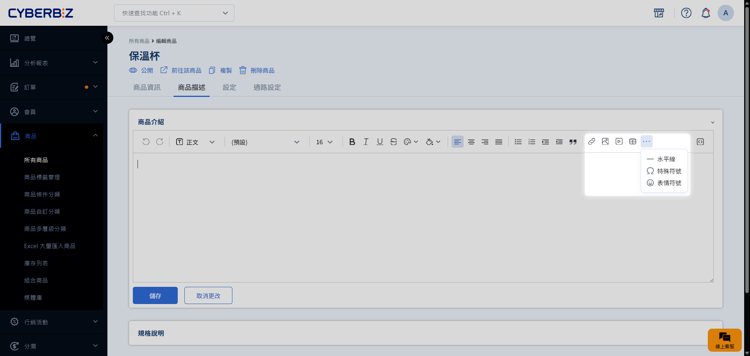
Task: Switch to the 商品資訊 tab
Action: [x=147, y=88]
